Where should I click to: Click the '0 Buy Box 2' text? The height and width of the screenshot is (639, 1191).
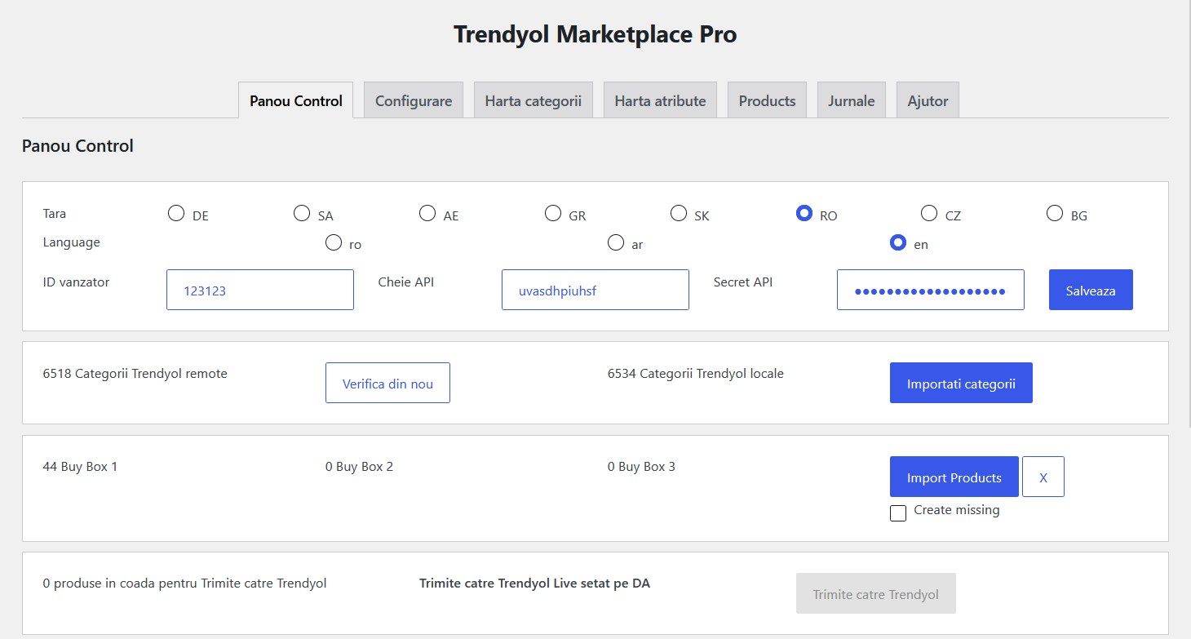359,467
